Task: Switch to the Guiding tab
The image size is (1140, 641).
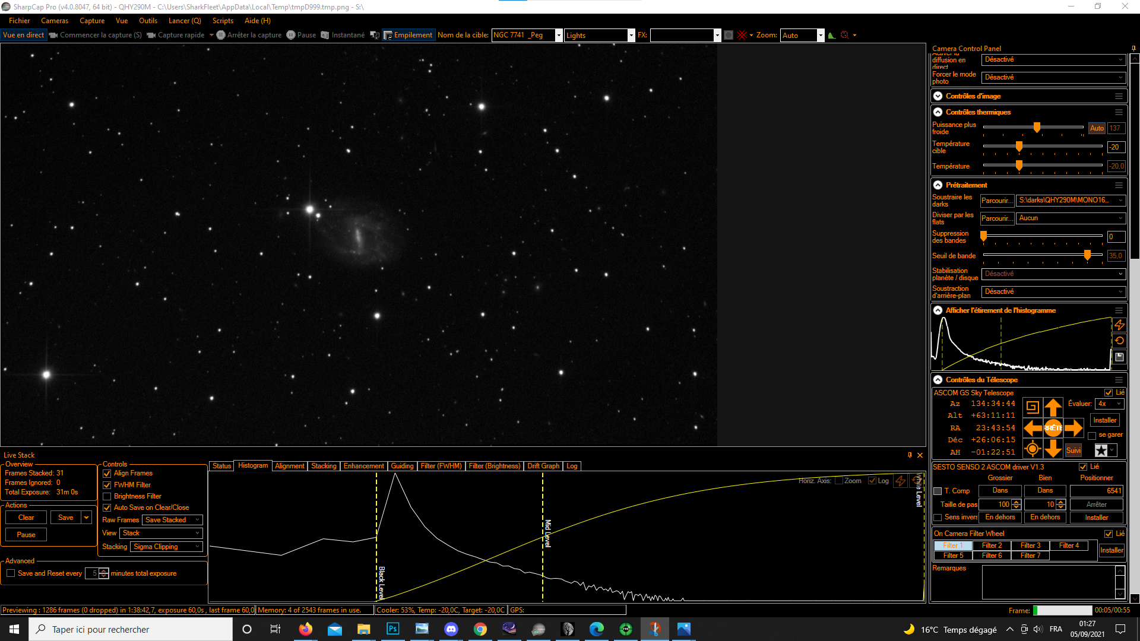Action: [402, 466]
